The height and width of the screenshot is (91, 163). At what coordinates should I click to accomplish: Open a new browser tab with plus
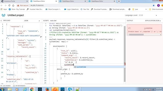pyautogui.click(x=119, y=1)
